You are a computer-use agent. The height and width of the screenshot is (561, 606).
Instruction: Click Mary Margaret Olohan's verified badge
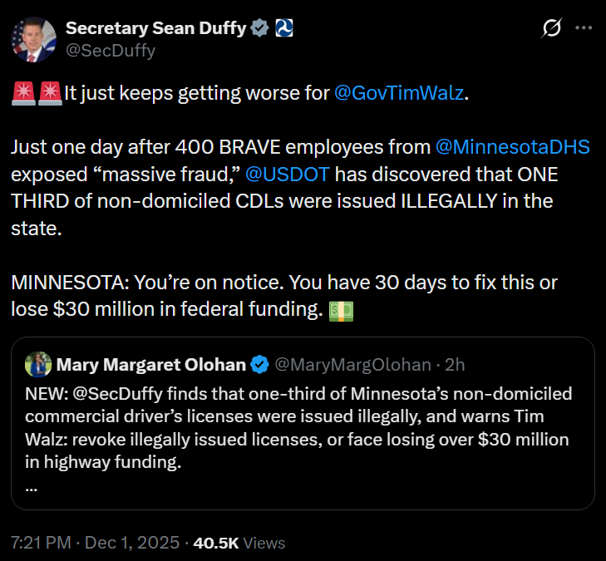[x=259, y=365]
